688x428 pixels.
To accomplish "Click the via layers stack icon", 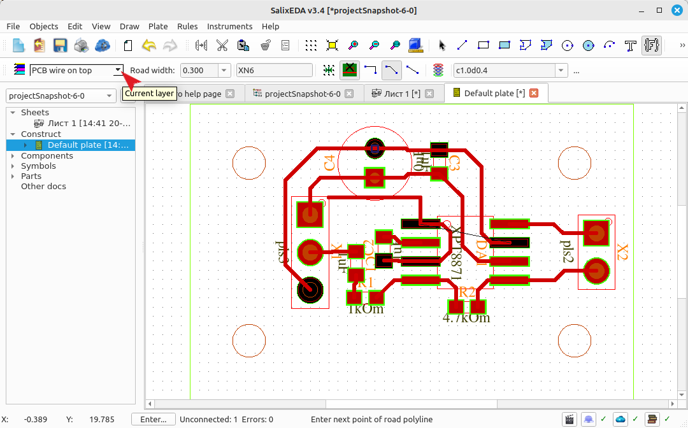I will [x=438, y=70].
